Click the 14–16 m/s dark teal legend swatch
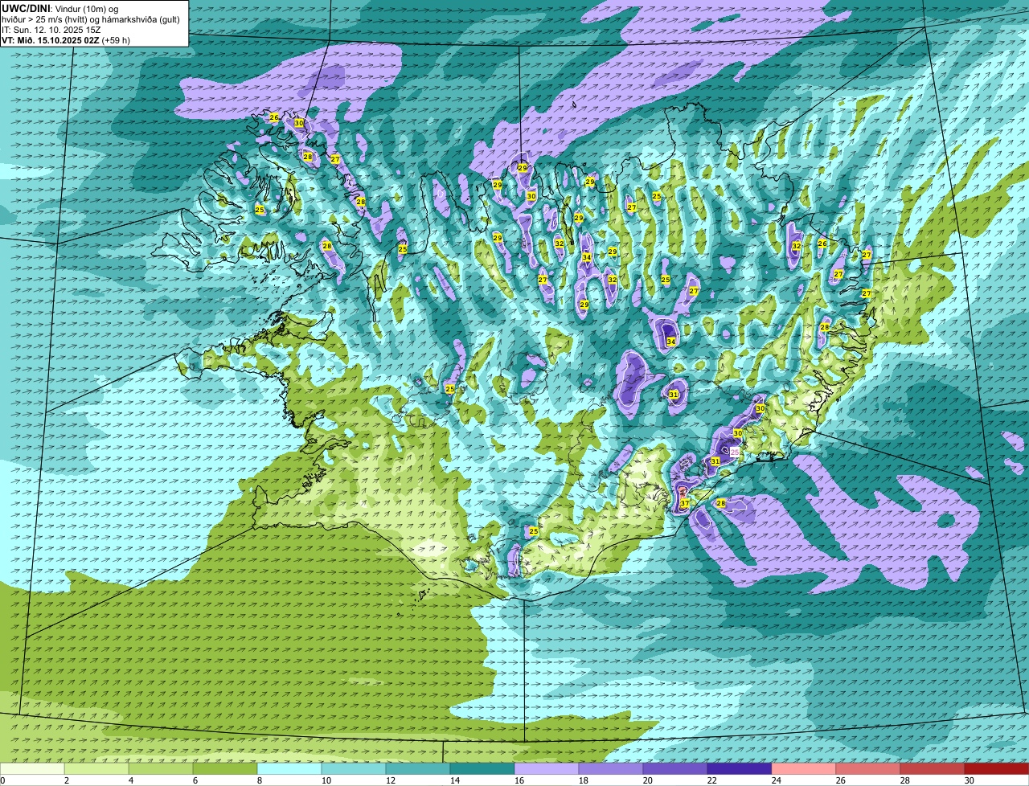This screenshot has height=786, width=1029. coord(482,768)
